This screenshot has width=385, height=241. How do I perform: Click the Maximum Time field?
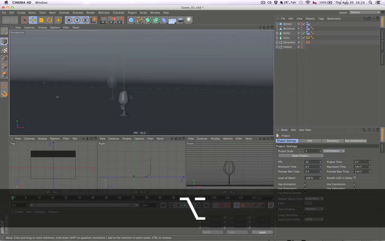point(362,167)
